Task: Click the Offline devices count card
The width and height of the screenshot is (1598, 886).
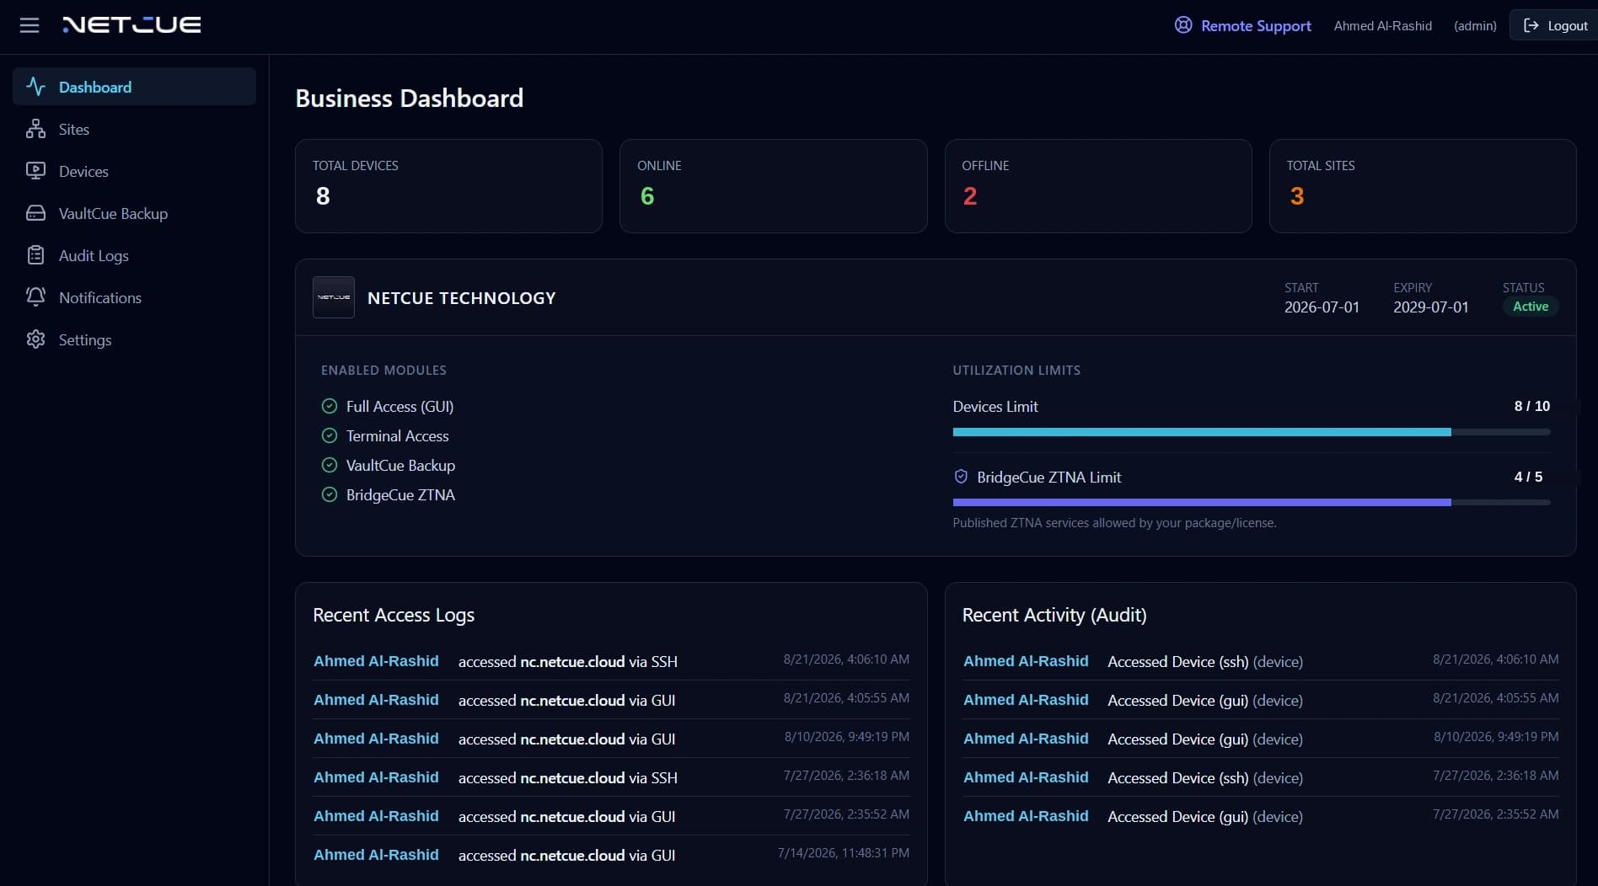Action: (x=1098, y=186)
